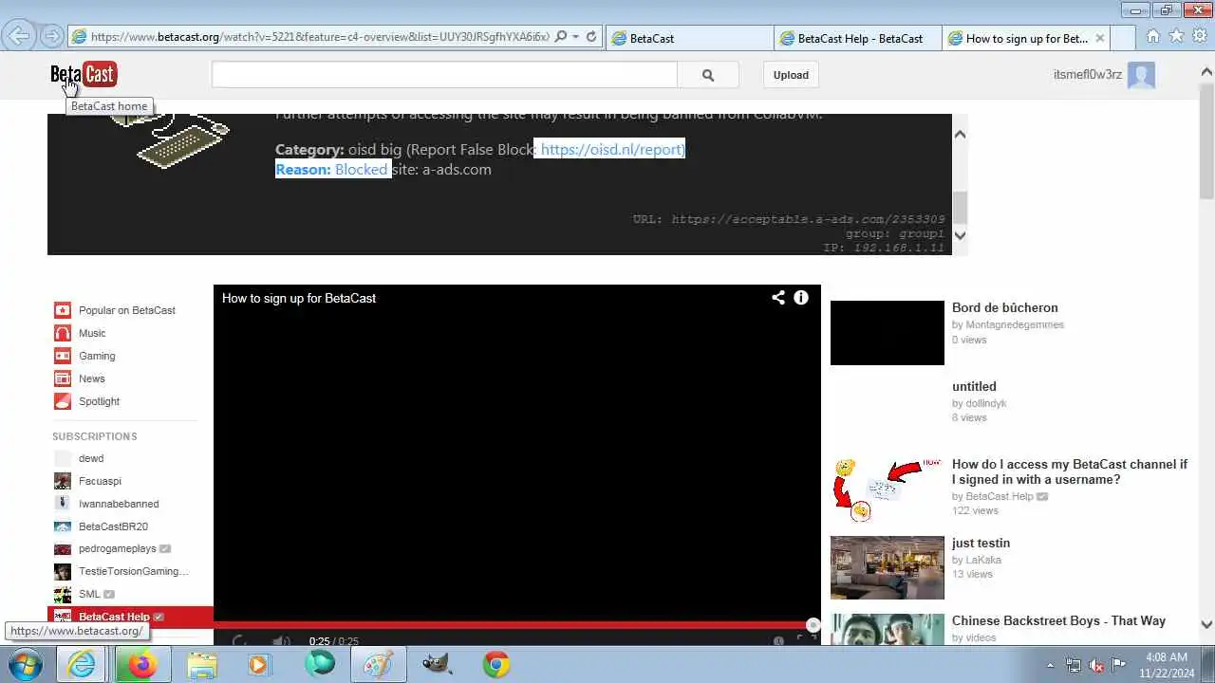Click the BetaCast home logo
Viewport: 1215px width, 683px height.
tap(84, 74)
